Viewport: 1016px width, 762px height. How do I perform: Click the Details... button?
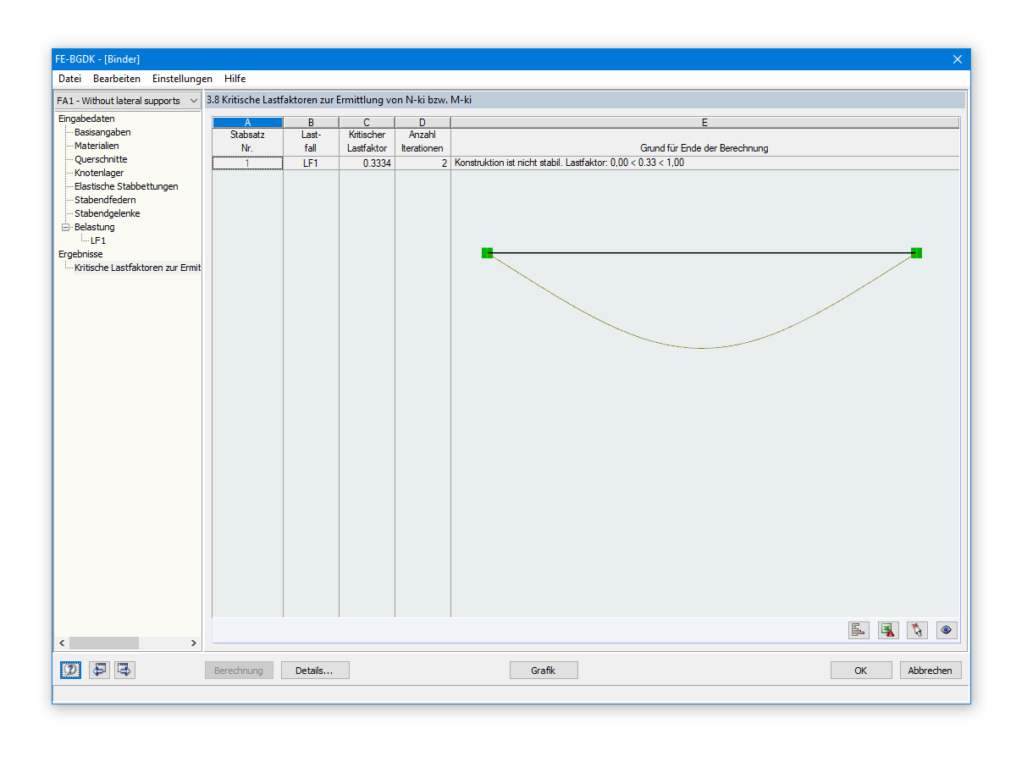[x=315, y=671]
